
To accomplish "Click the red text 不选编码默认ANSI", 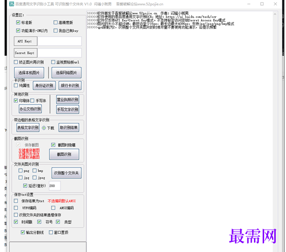I will [62, 201].
